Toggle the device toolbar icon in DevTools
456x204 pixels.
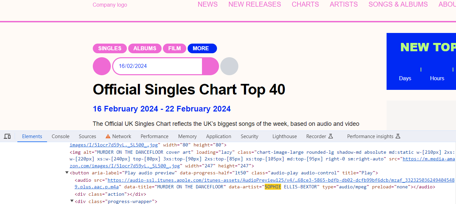[x=7, y=136]
